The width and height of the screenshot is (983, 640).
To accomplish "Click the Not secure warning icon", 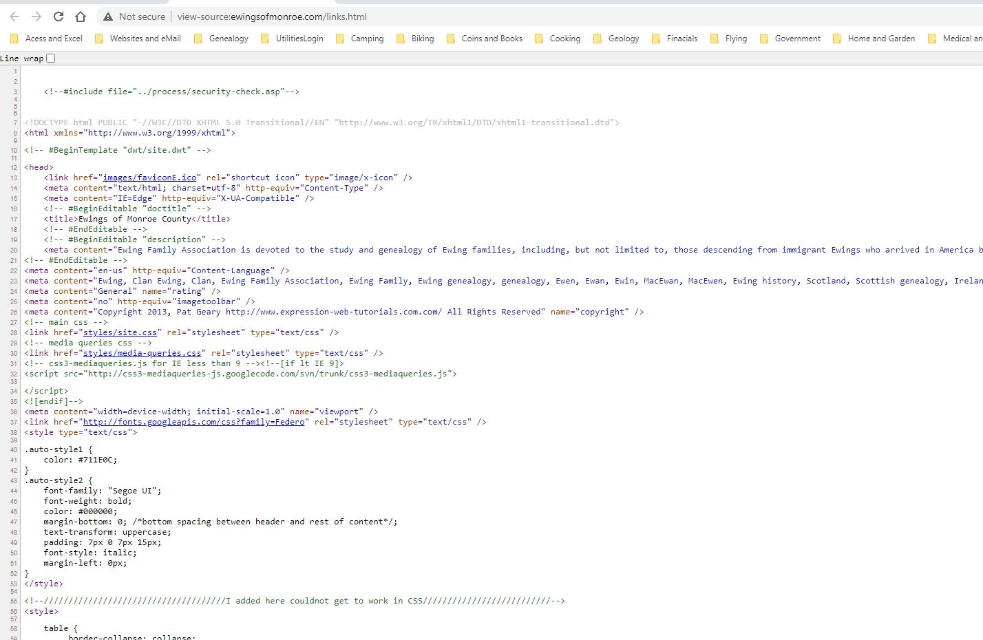I will (108, 17).
